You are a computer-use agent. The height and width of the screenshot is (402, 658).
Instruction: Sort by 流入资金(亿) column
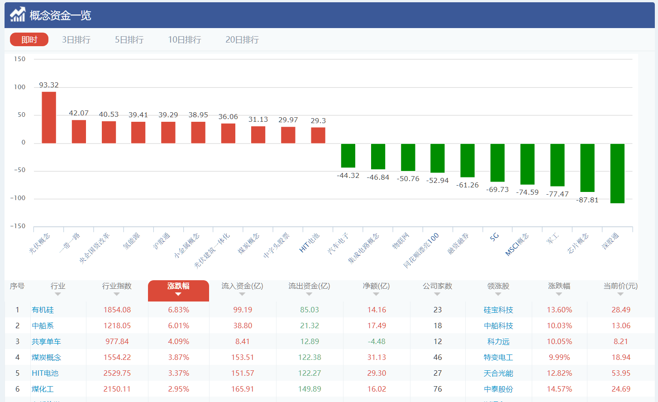(242, 286)
